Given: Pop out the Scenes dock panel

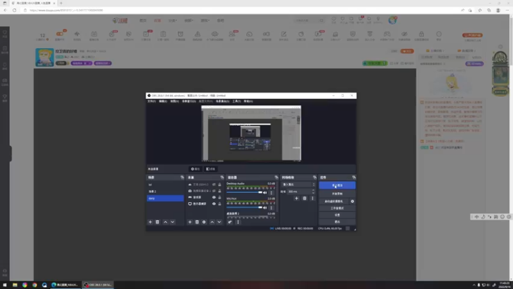Looking at the screenshot, I should [x=182, y=177].
